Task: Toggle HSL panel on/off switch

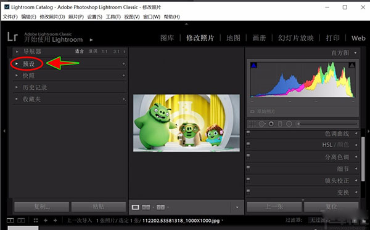Action: (x=249, y=145)
